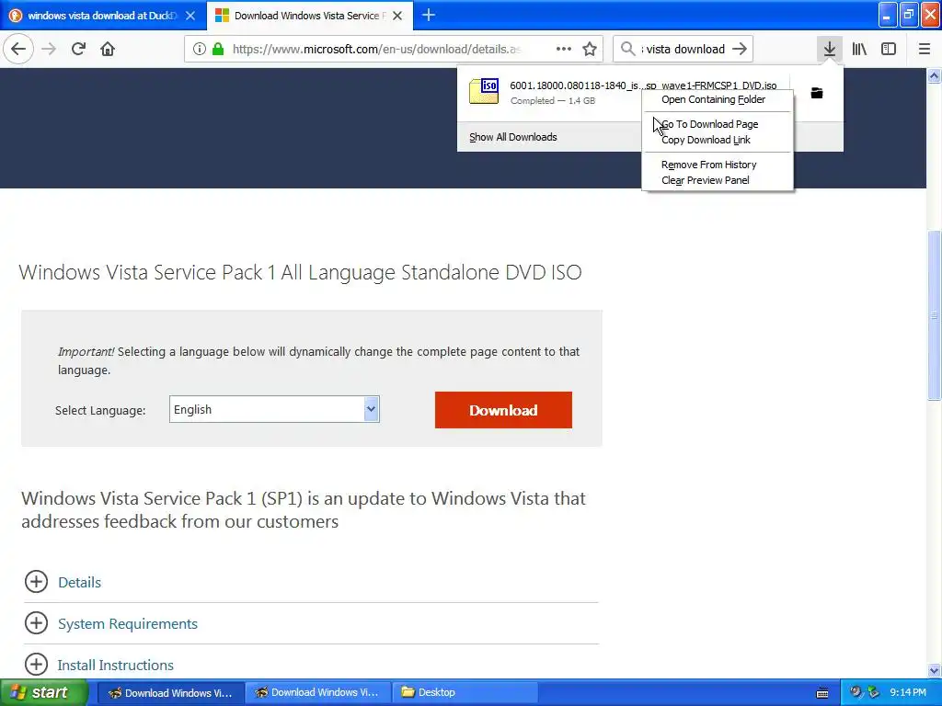Select Copy Download Link

pyautogui.click(x=718, y=140)
